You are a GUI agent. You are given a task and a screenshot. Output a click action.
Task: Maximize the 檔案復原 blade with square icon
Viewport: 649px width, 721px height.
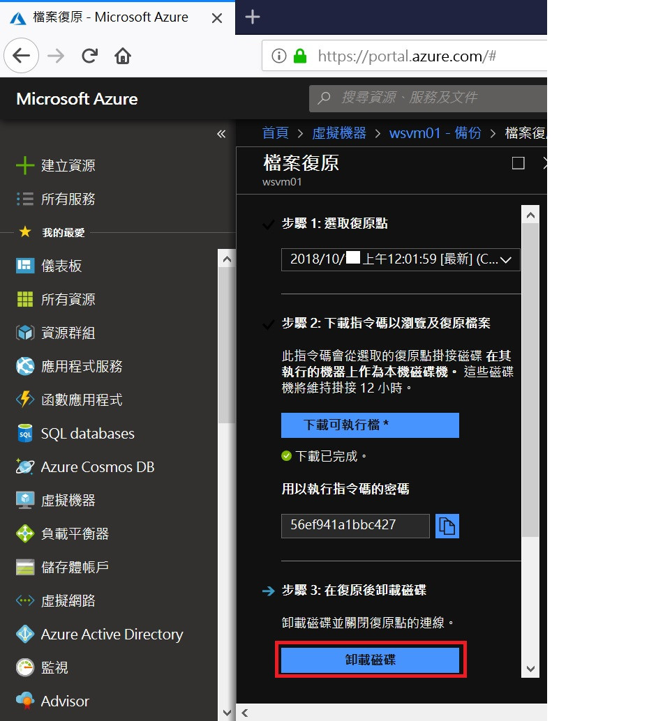[519, 163]
